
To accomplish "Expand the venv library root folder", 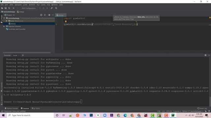I will click(x=7, y=21).
